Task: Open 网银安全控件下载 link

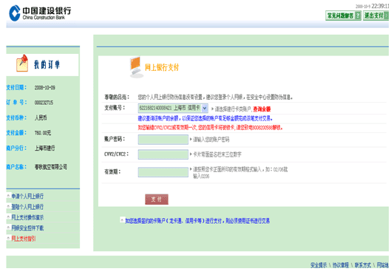Action: click(27, 228)
